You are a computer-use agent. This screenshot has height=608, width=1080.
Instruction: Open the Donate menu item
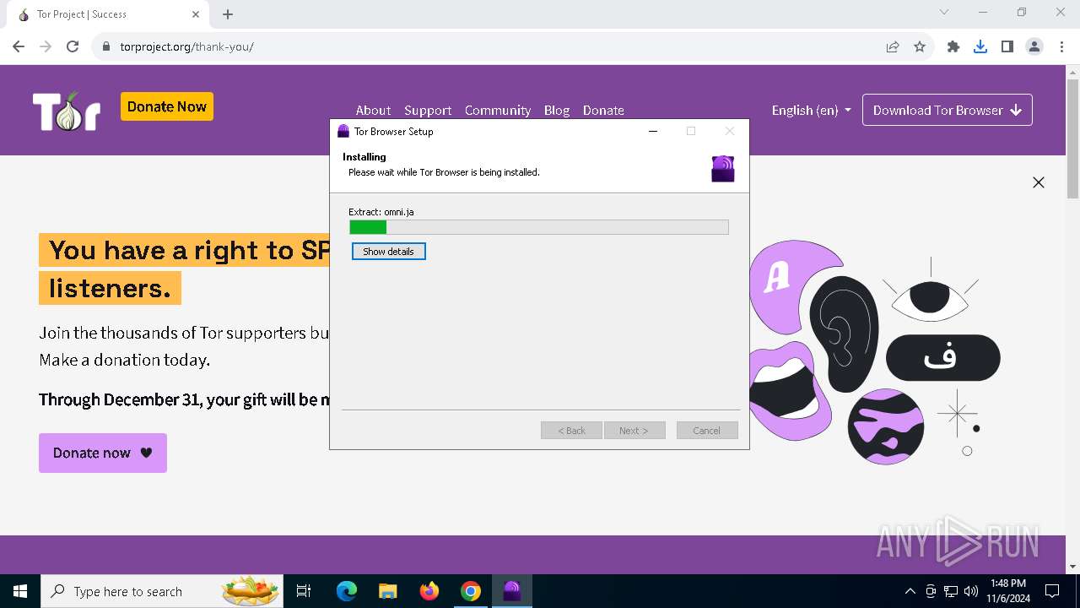(x=603, y=110)
